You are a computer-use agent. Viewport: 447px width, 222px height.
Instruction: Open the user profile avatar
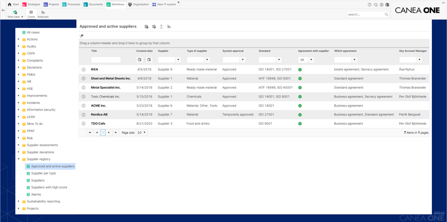click(387, 4)
